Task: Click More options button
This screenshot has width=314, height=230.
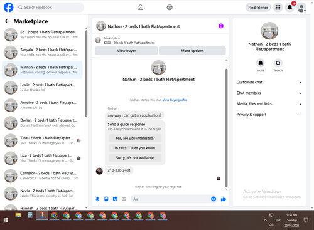Action: click(192, 51)
